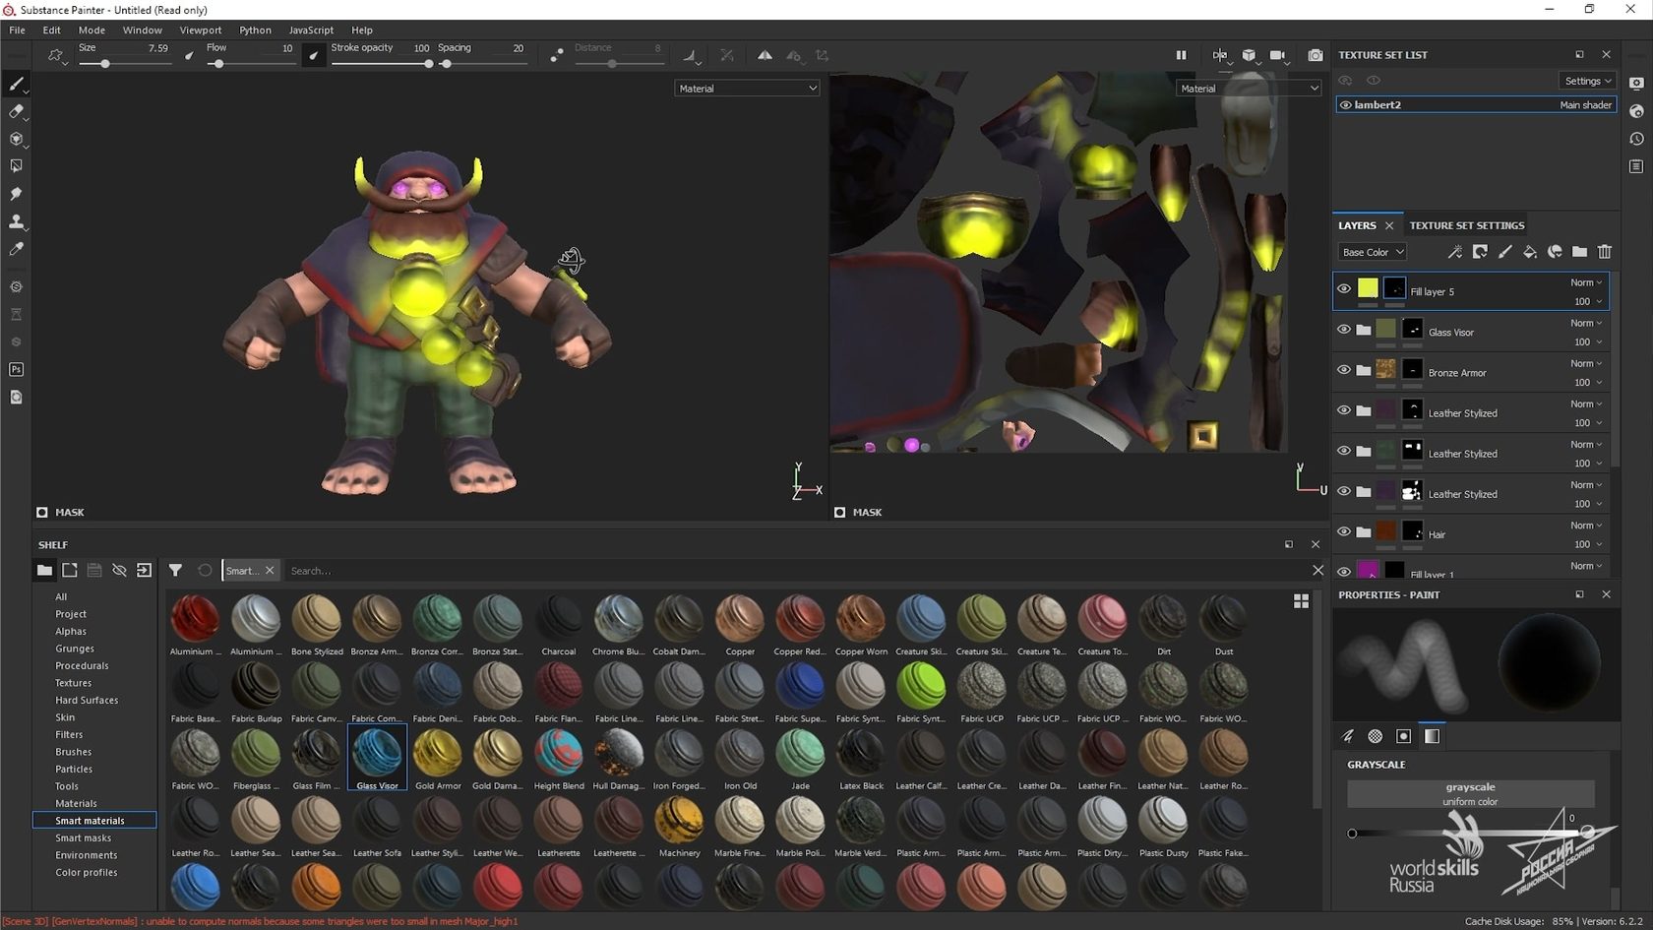Open the shelf filter funnel
This screenshot has width=1653, height=930.
(x=175, y=570)
